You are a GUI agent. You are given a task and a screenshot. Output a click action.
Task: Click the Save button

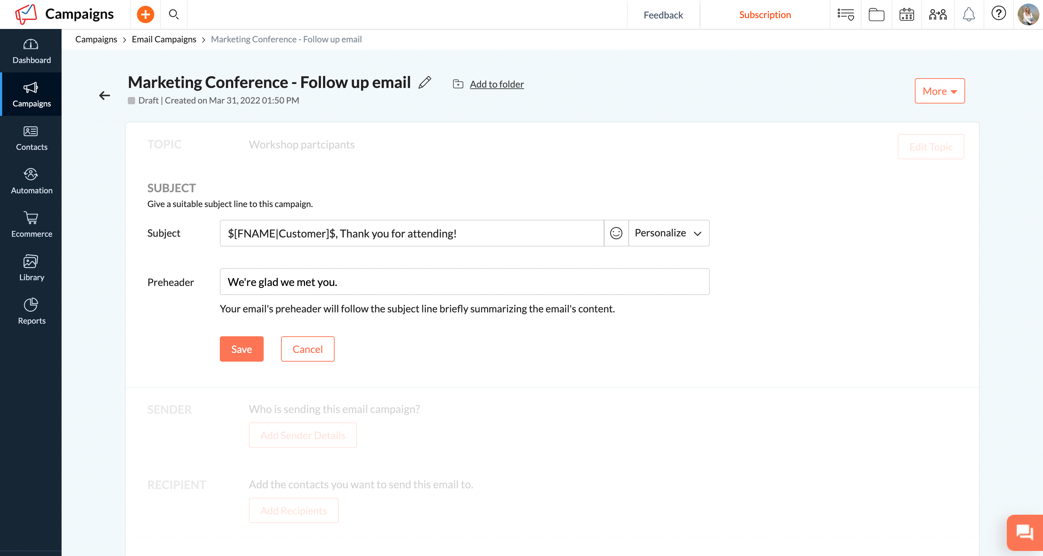point(241,349)
